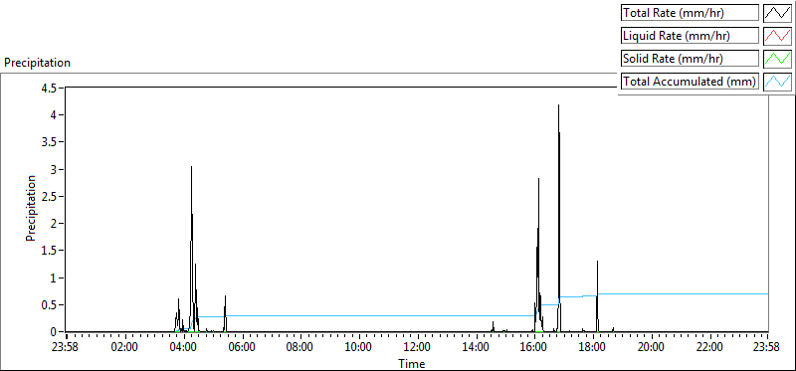This screenshot has width=796, height=371.
Task: Click the vertical Precipitation Y-axis title
Action: click(31, 208)
